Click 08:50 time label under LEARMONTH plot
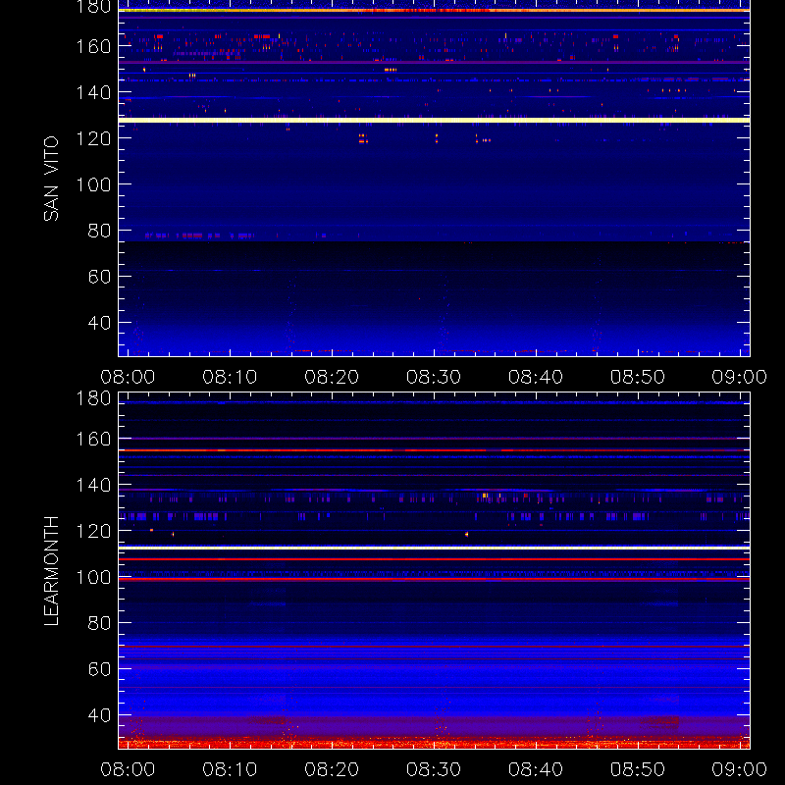This screenshot has height=785, width=785. pos(637,769)
